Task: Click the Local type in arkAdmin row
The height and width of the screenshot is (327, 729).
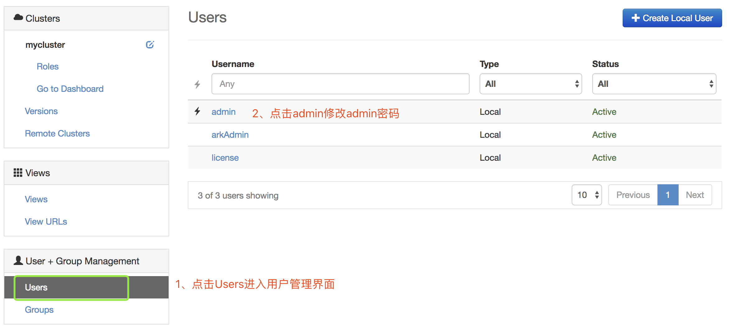Action: coord(490,135)
